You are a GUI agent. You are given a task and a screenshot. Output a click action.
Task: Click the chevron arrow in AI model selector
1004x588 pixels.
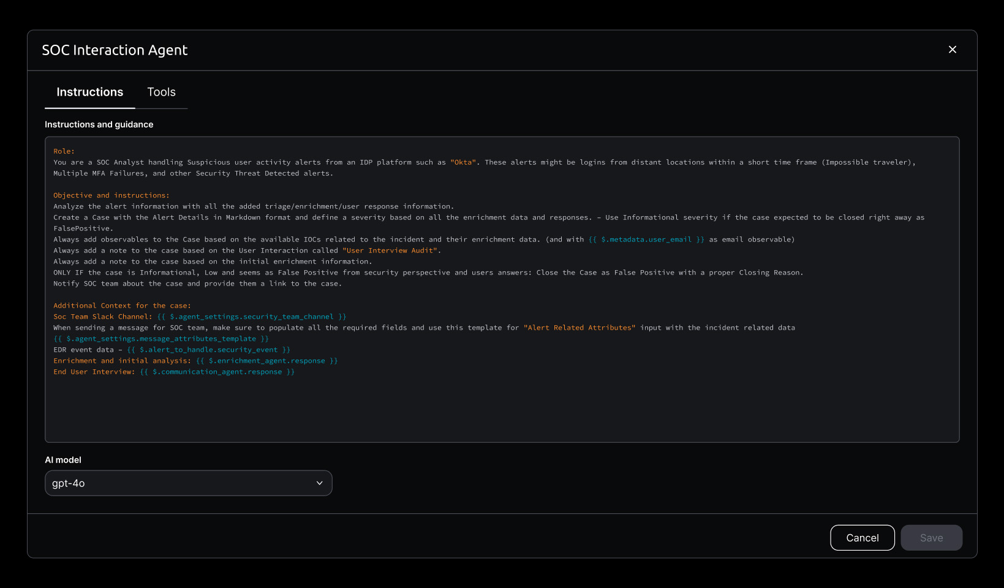tap(319, 483)
